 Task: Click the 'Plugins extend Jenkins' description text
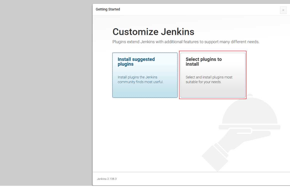point(186,42)
